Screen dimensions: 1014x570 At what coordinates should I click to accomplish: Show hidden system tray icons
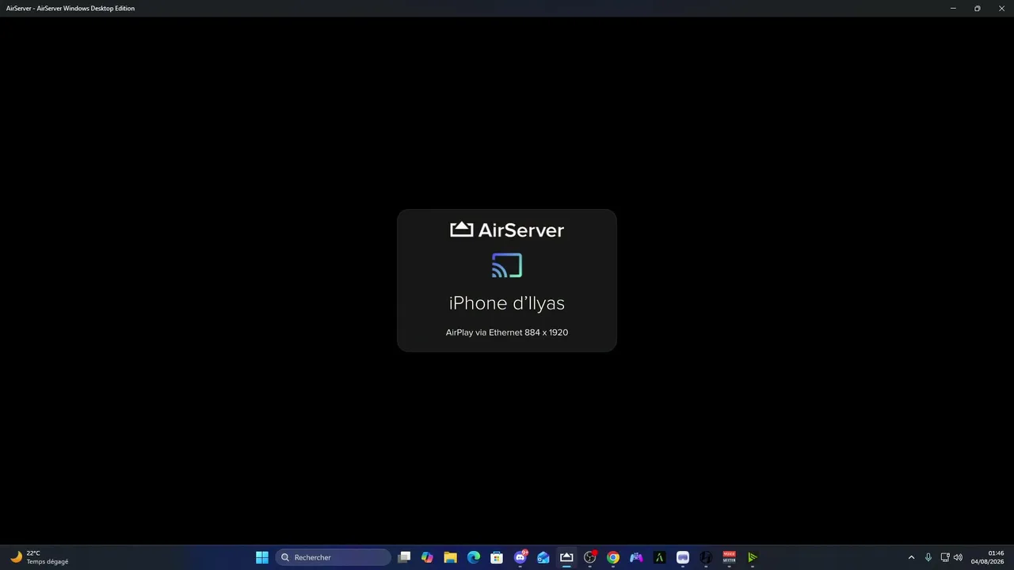click(911, 557)
